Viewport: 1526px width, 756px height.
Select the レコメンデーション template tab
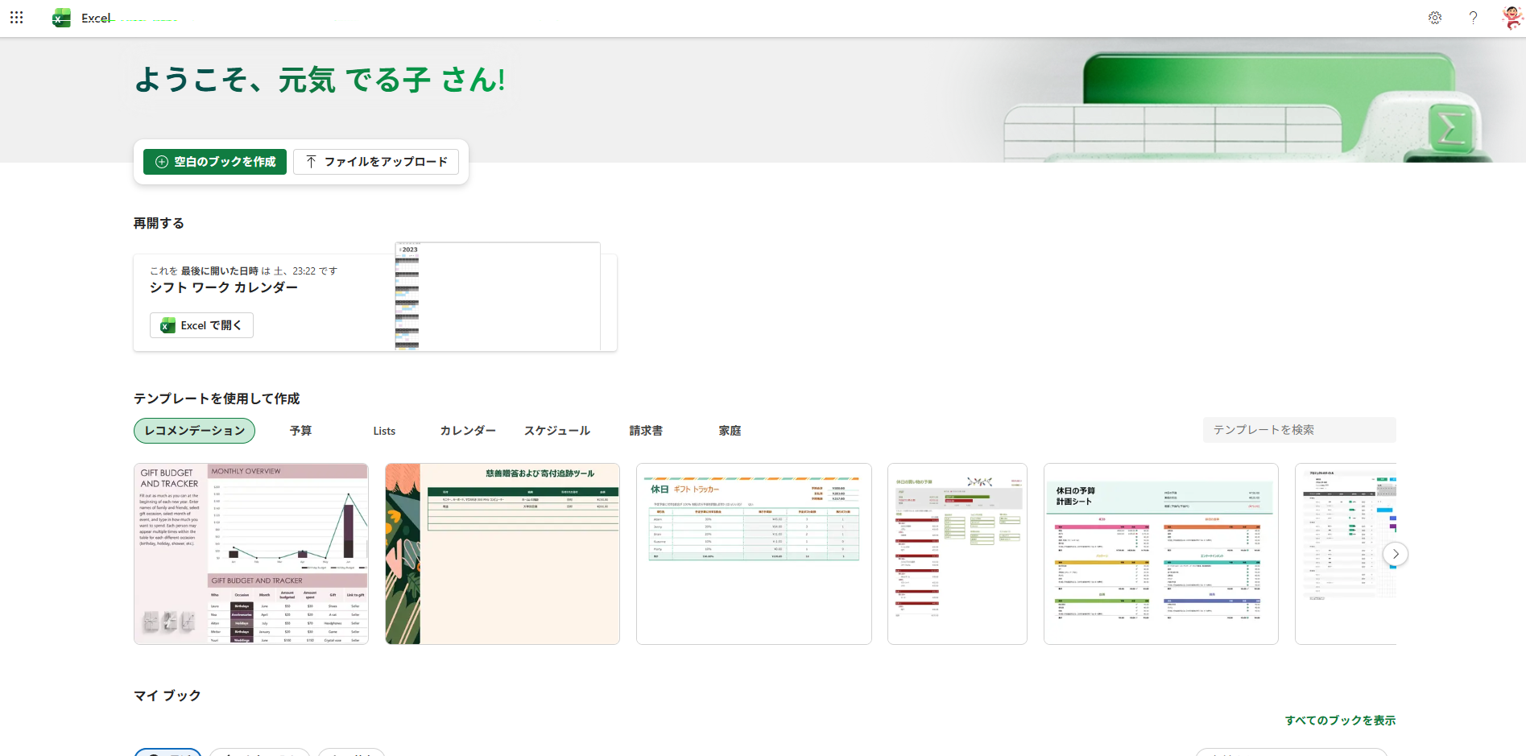pos(194,431)
